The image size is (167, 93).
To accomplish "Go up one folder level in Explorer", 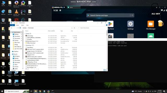I will 18,28.
